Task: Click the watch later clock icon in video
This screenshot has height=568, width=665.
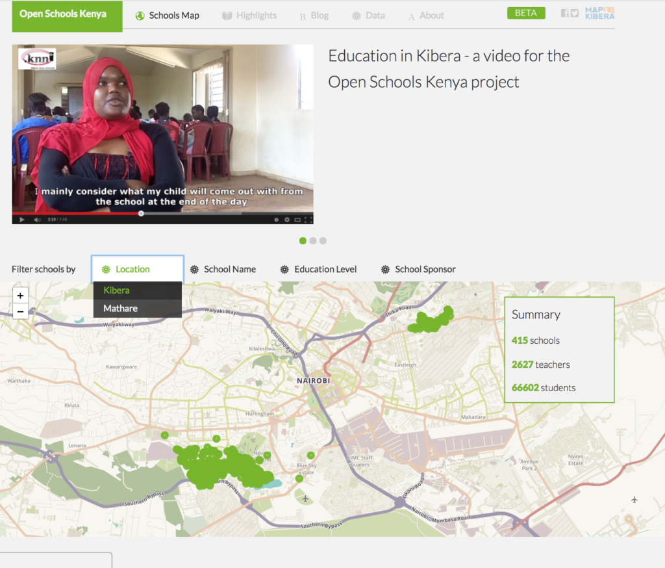Action: coord(276,220)
